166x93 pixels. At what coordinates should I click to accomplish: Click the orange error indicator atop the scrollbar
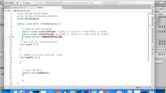coord(150,13)
